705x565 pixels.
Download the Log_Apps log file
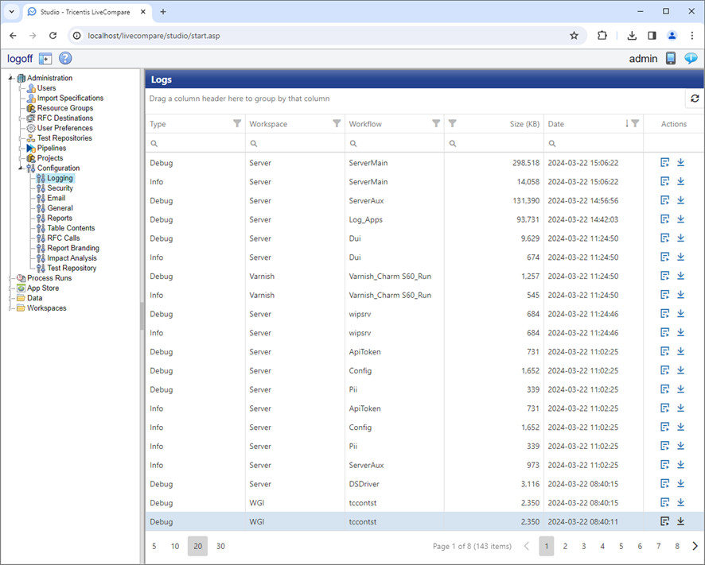[680, 219]
